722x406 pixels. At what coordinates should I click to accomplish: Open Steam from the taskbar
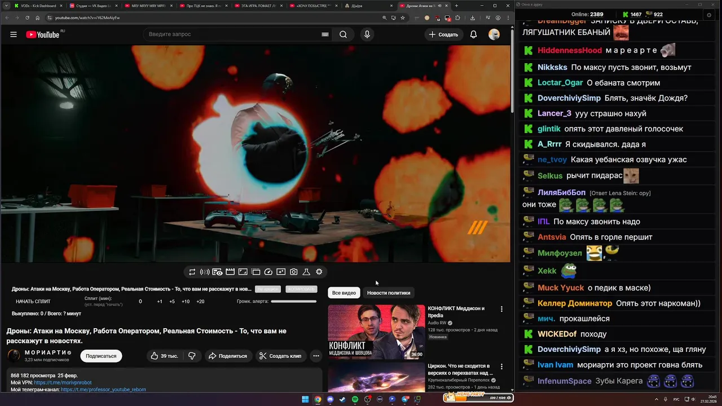342,399
